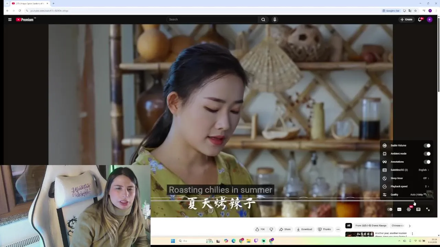Open Task View in the taskbar
The width and height of the screenshot is (440, 247).
218,241
